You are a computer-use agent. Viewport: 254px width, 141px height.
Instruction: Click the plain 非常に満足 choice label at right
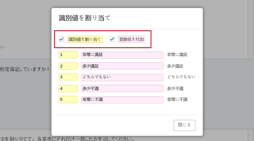pyautogui.click(x=177, y=55)
